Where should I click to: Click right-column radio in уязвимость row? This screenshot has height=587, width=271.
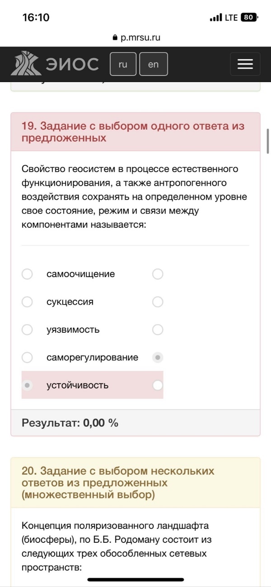pos(158,330)
